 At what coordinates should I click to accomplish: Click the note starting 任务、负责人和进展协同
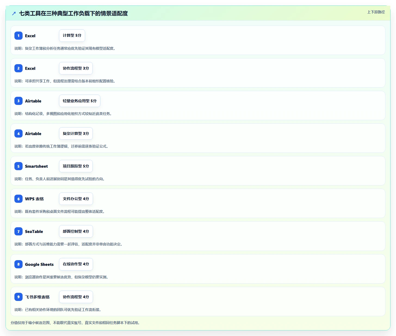click(x=60, y=179)
